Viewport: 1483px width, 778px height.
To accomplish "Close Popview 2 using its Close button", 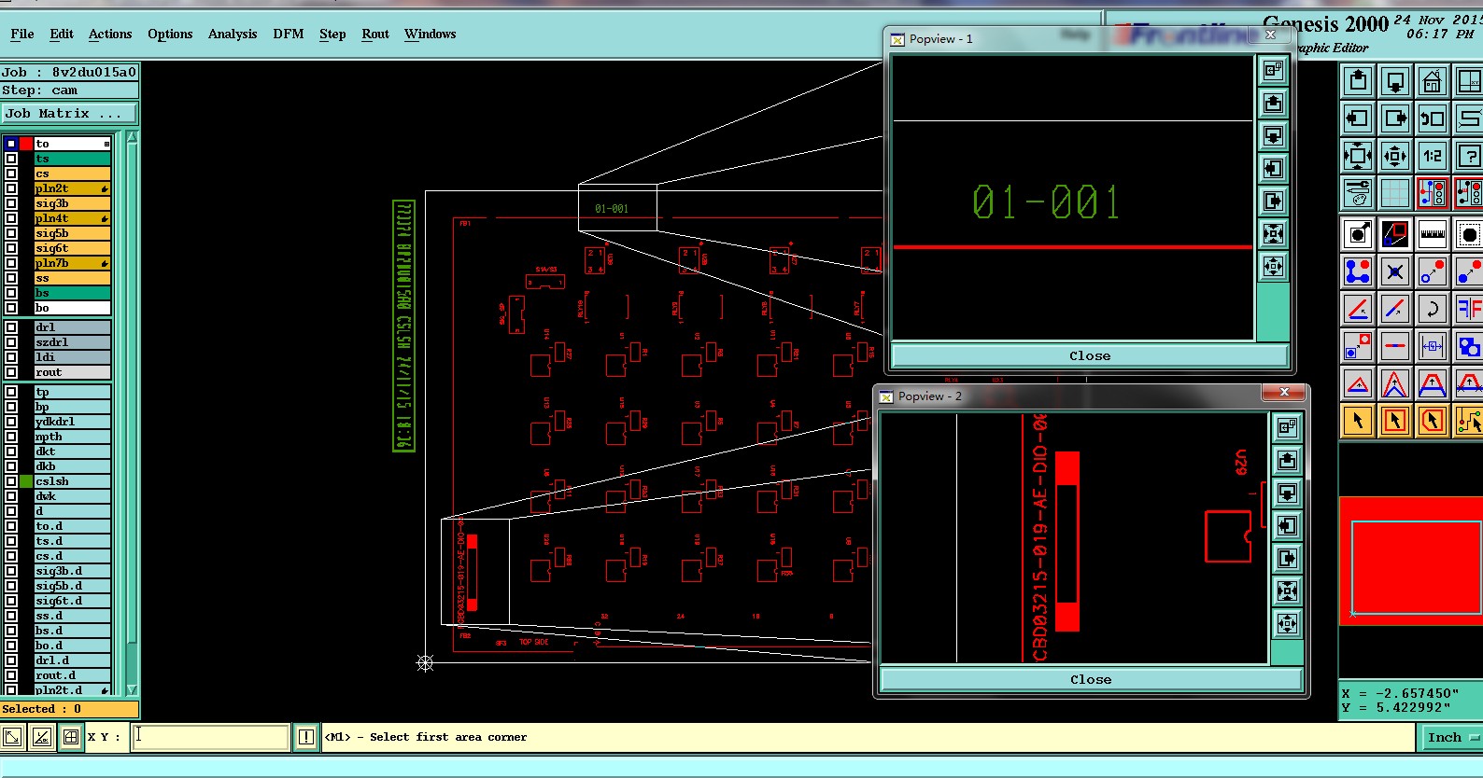I will [x=1091, y=679].
